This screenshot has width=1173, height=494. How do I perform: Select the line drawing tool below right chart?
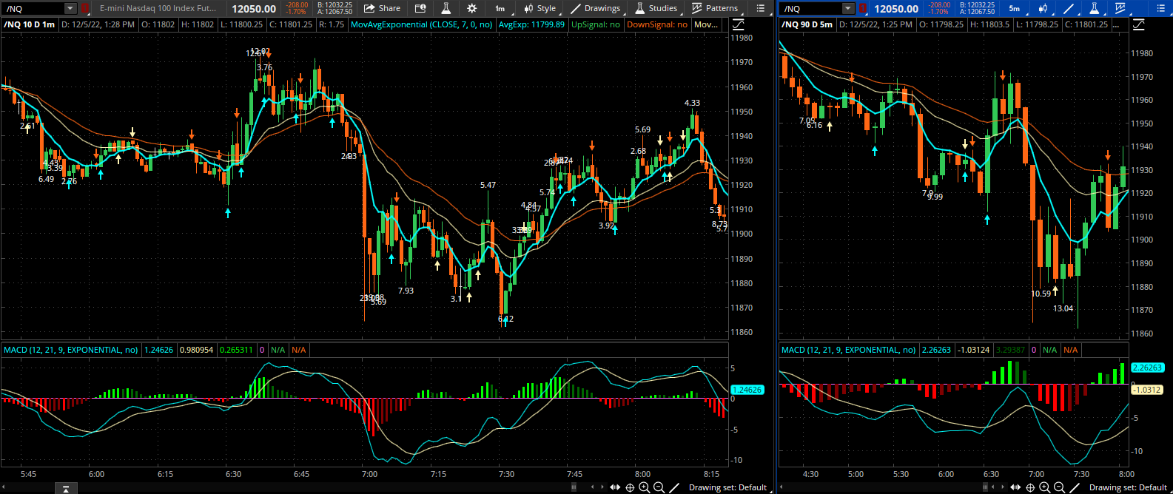[x=1075, y=487]
